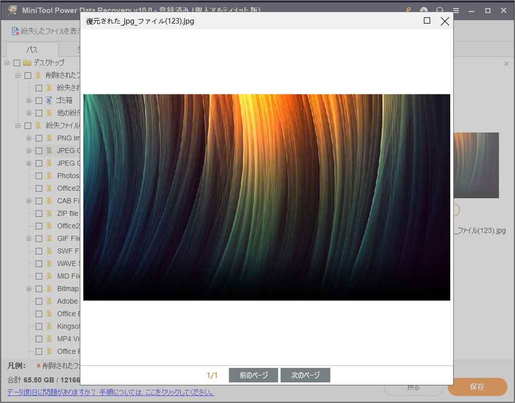Enable the ZIP file checkbox
Screen dimensions: 515x403
point(39,213)
